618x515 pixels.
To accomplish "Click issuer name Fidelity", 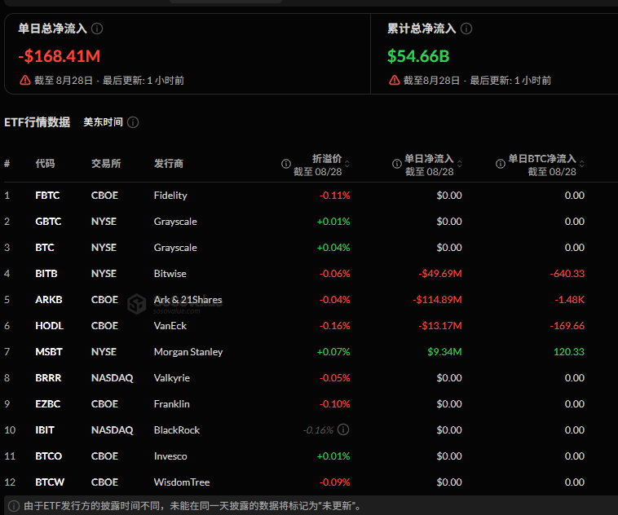I will coord(170,196).
